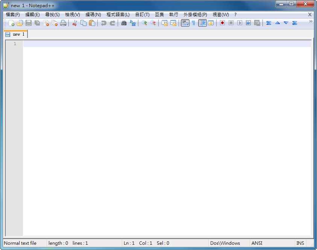Image resolution: width=317 pixels, height=250 pixels.
Task: Click the Open file folder icon
Action: click(20, 23)
